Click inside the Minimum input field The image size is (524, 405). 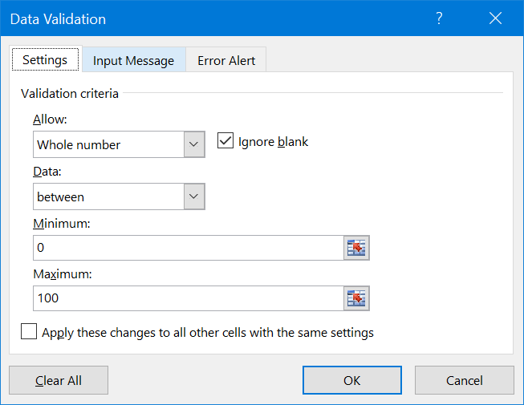pos(188,248)
